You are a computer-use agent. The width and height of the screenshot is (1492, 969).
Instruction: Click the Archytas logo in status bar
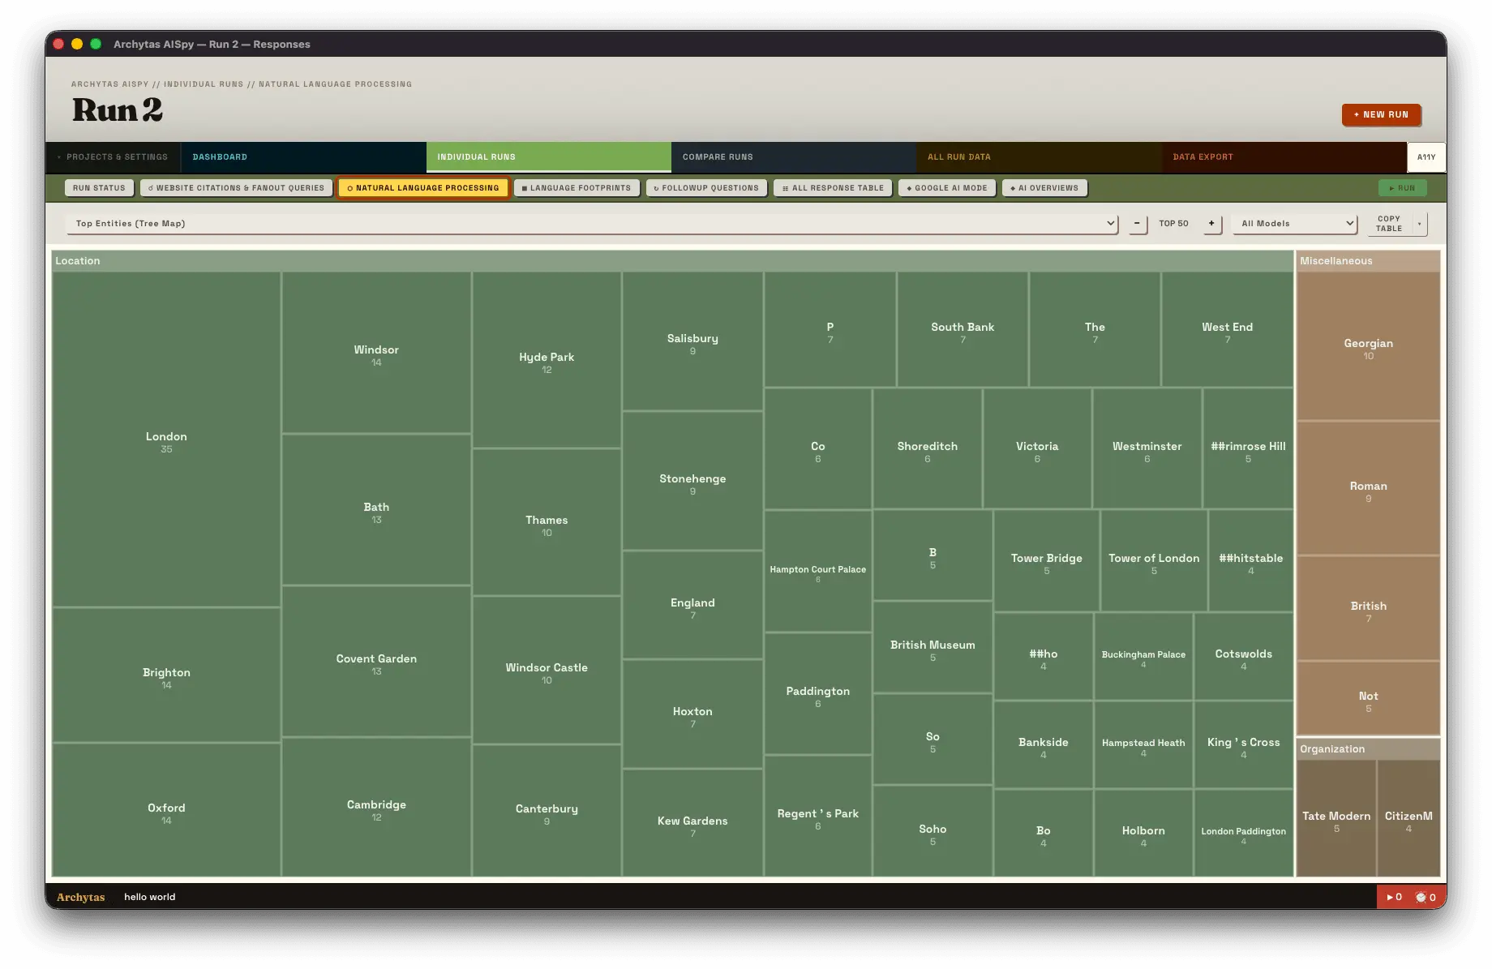80,897
